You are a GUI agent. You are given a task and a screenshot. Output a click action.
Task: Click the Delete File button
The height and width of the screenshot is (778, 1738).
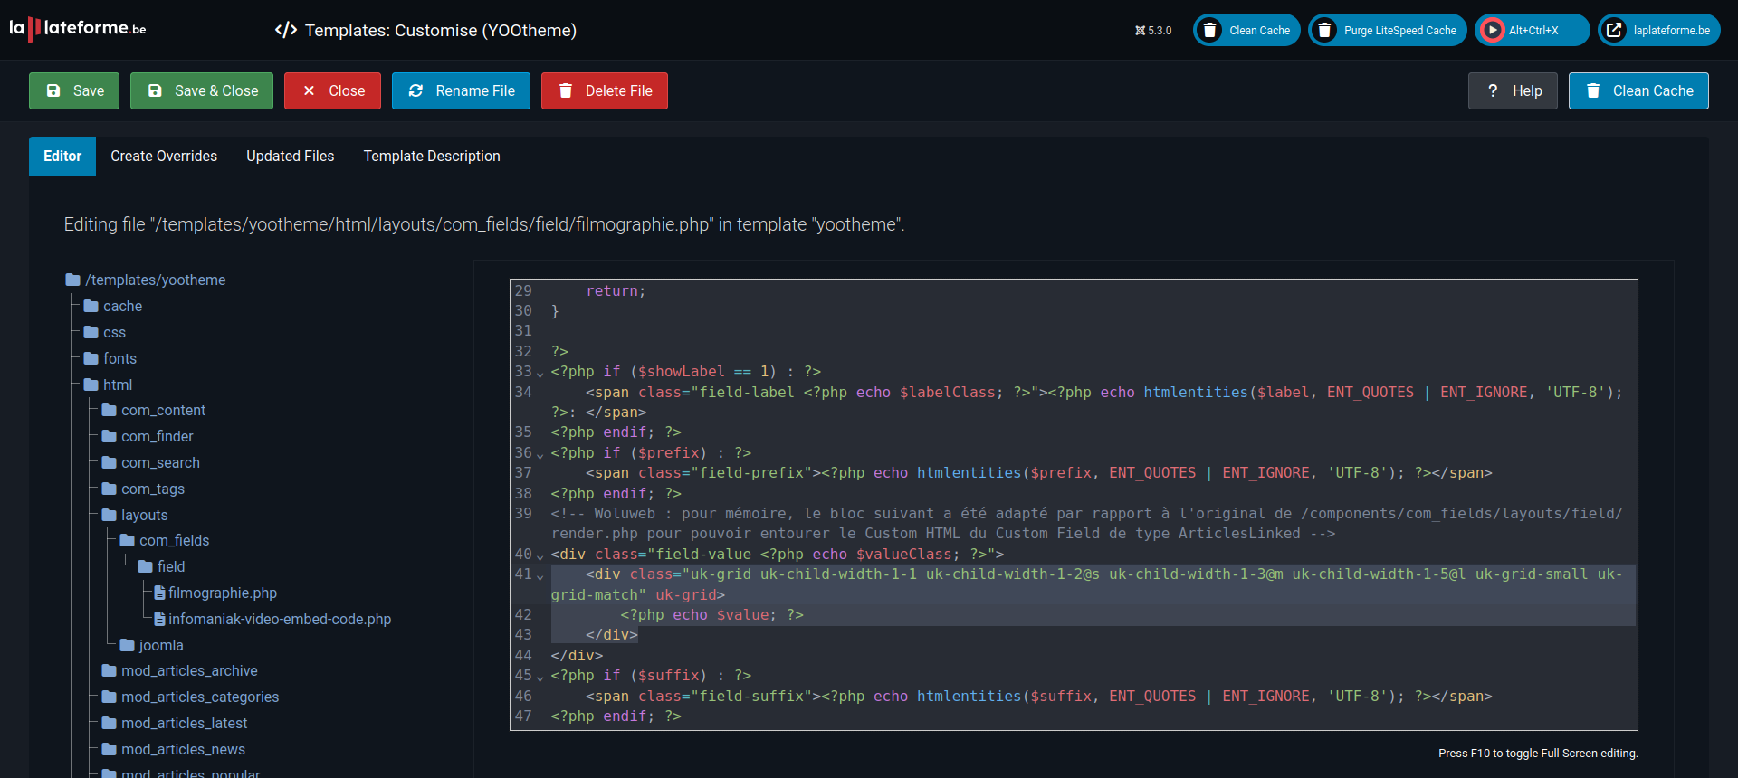605,90
